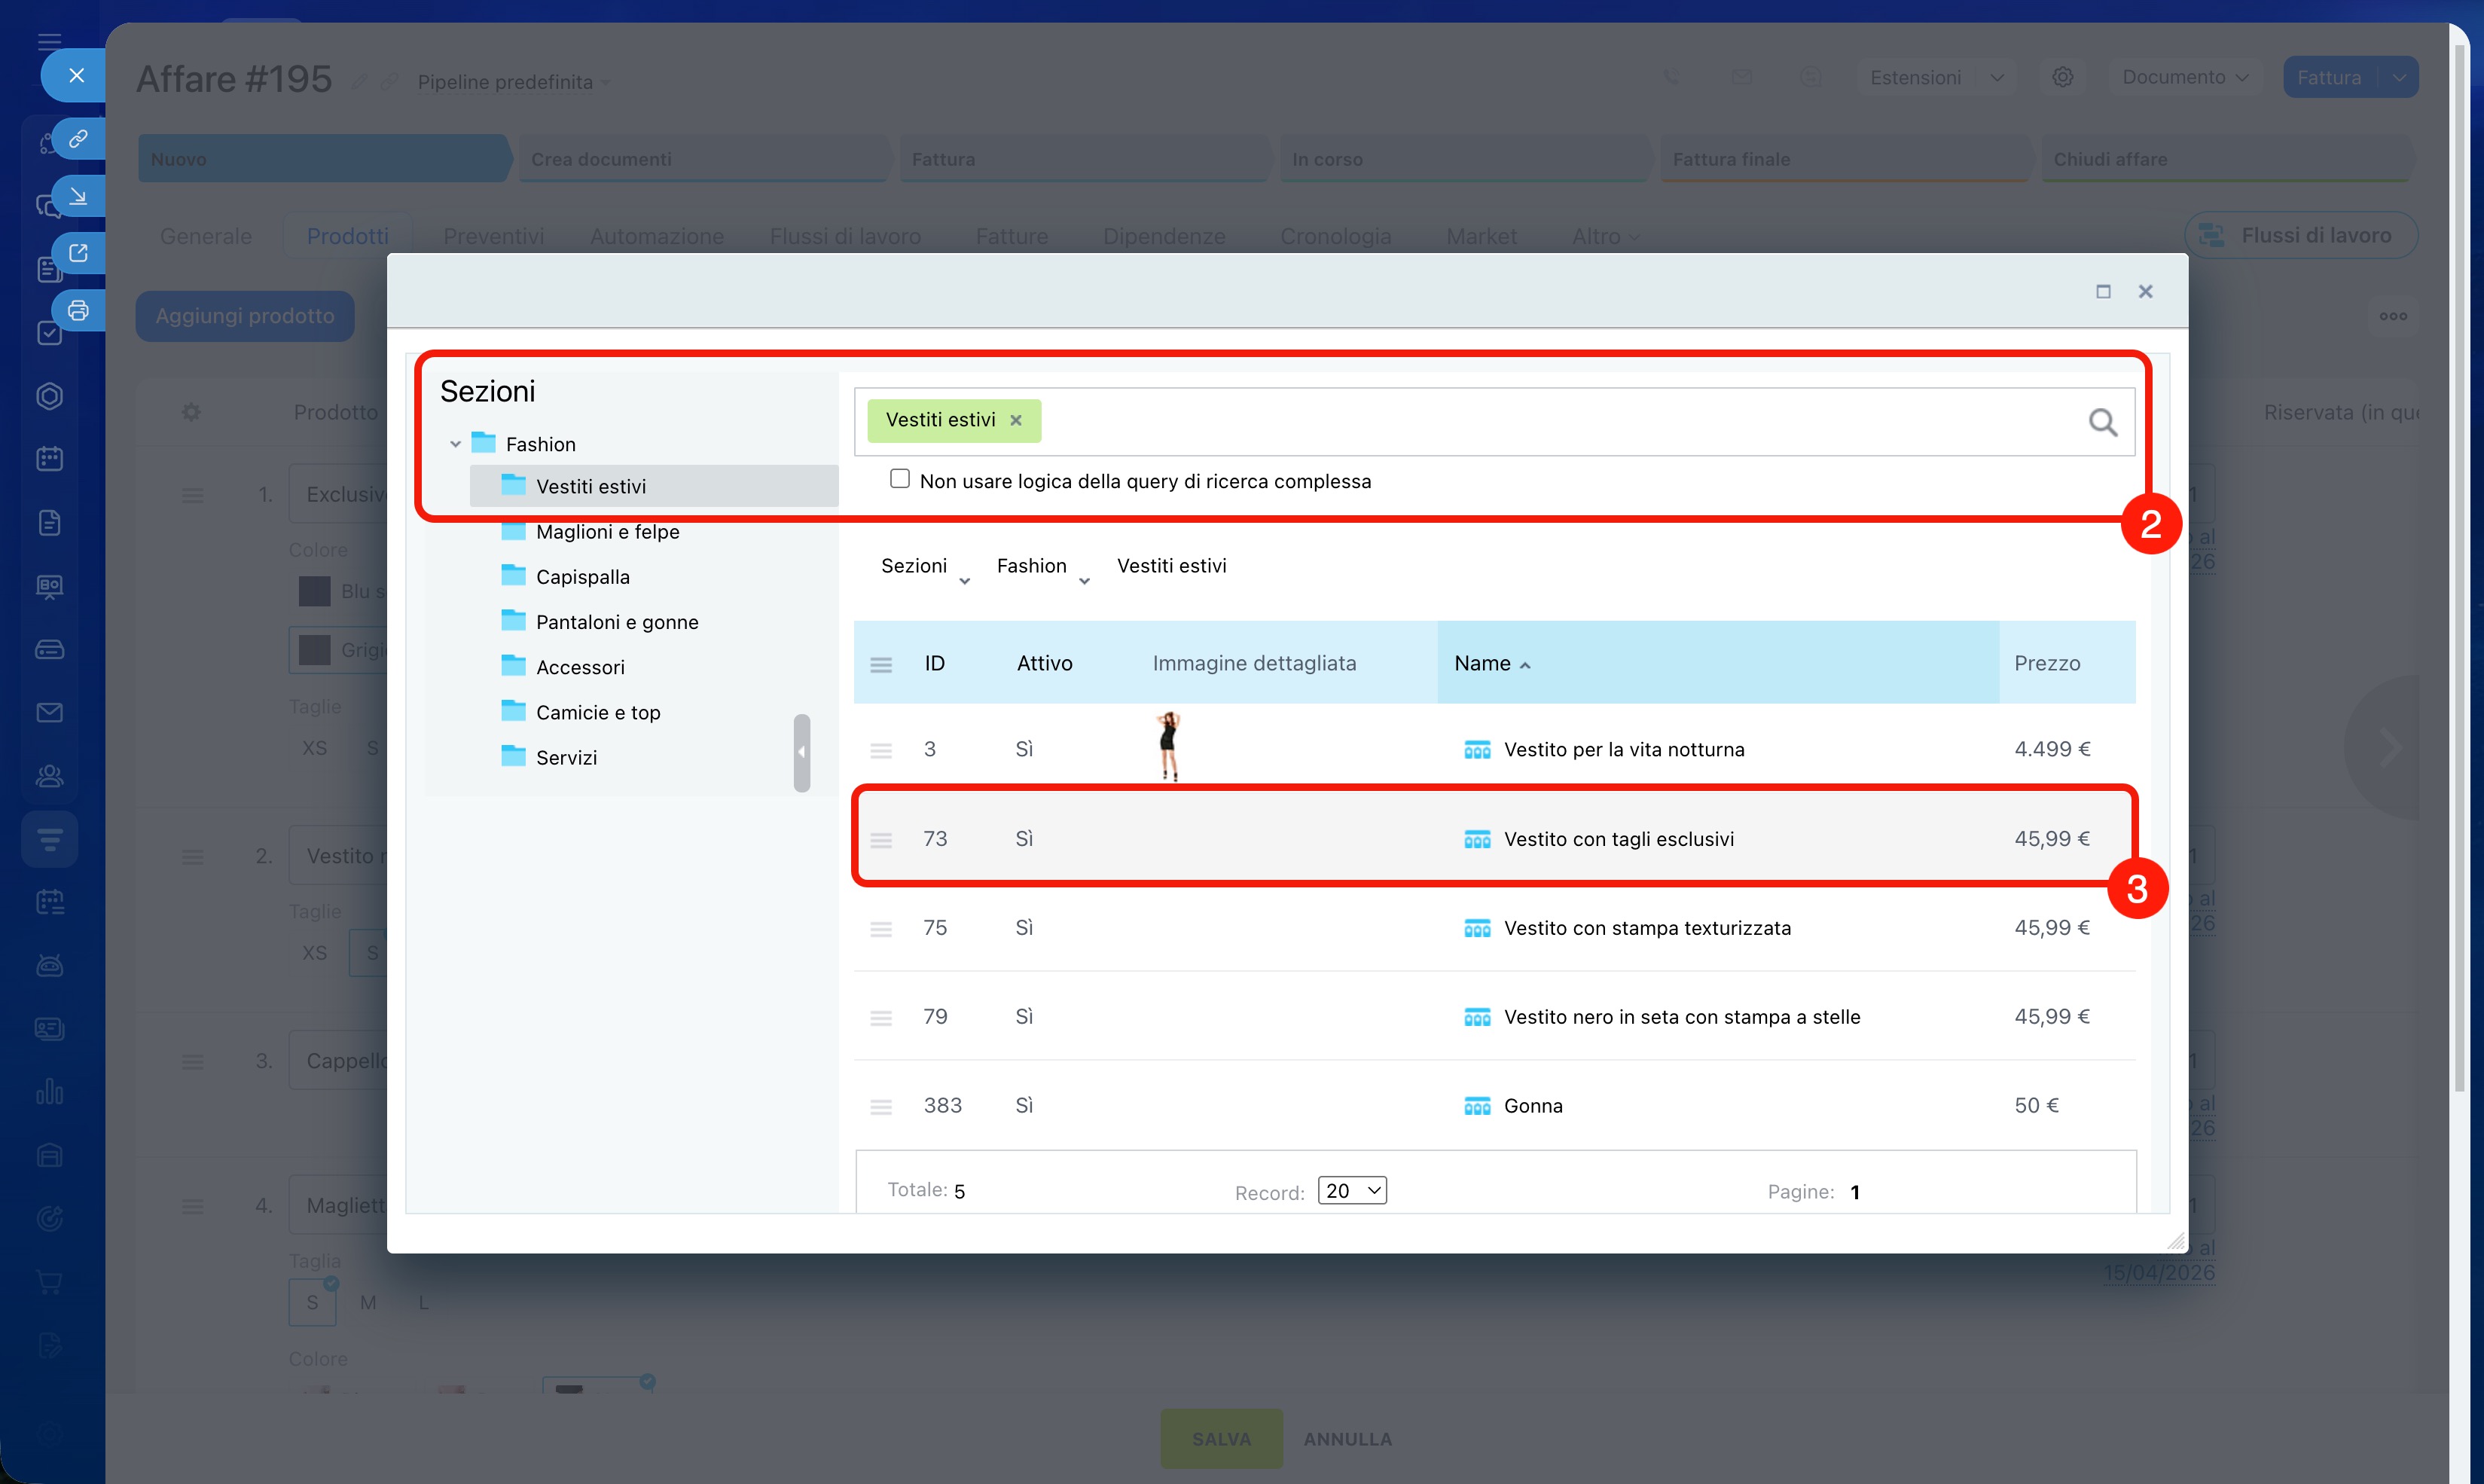Click the print icon button on left
Viewport: 2484px width, 1484px height.
point(78,310)
